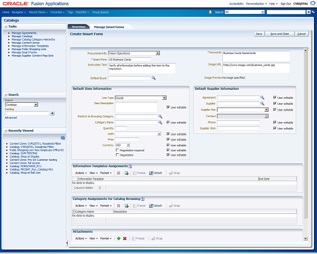The width and height of the screenshot is (317, 254).
Task: Open the Line Type dropdown
Action: click(164, 98)
